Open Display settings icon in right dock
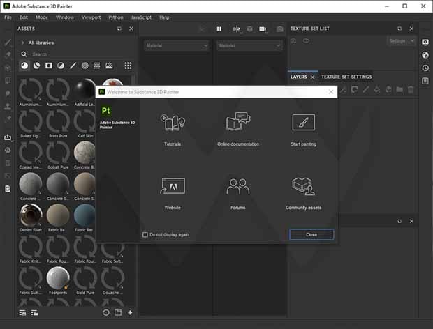This screenshot has height=329, width=433. [x=425, y=42]
